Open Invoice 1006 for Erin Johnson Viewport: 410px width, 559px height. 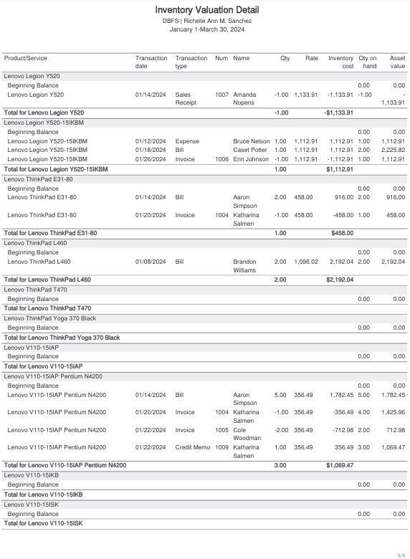click(205, 159)
